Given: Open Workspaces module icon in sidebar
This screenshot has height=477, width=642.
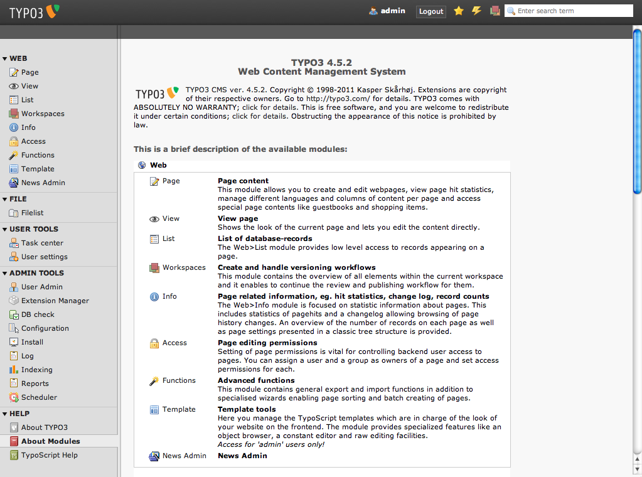Looking at the screenshot, I should point(14,114).
